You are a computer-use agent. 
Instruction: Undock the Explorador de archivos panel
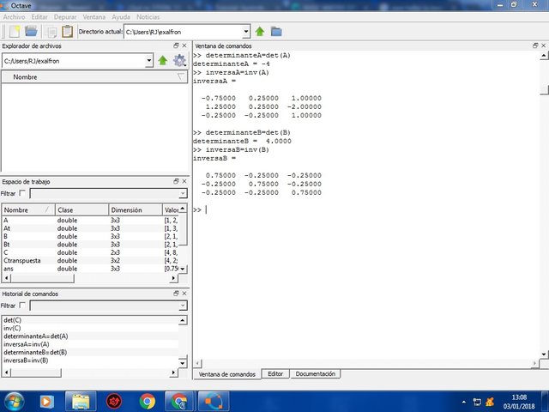coord(176,45)
